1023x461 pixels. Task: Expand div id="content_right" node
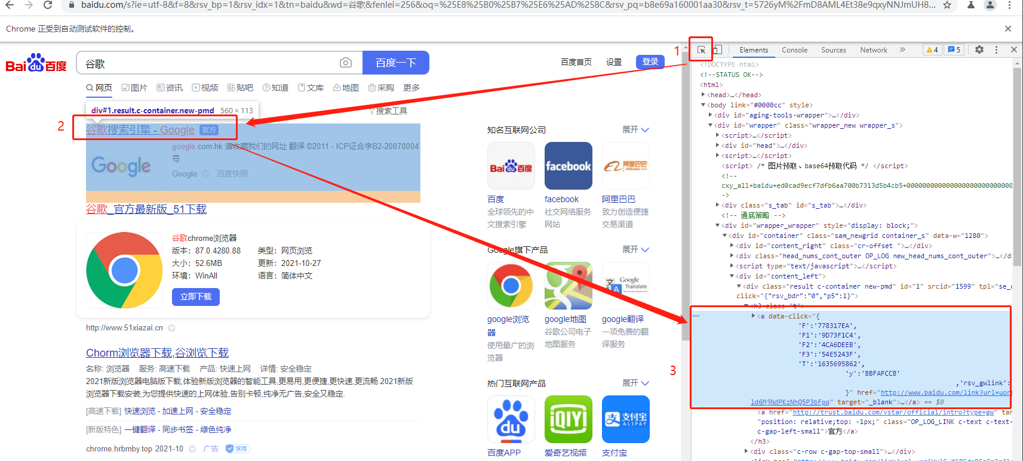click(x=732, y=246)
